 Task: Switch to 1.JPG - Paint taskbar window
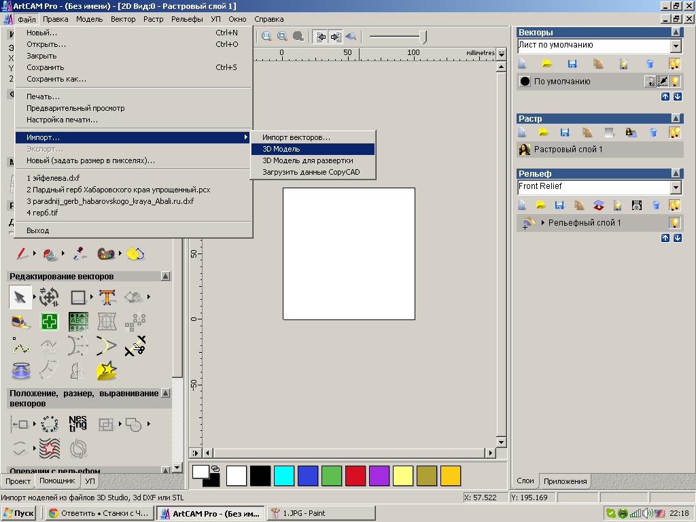pyautogui.click(x=321, y=513)
